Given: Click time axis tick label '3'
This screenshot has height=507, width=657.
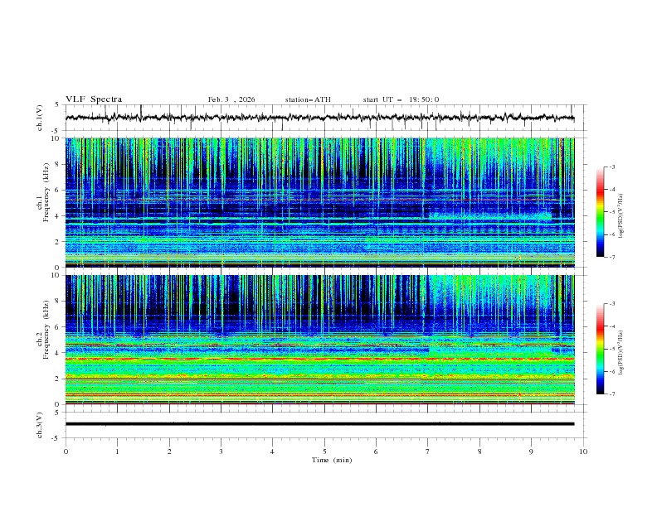Looking at the screenshot, I should [x=221, y=451].
